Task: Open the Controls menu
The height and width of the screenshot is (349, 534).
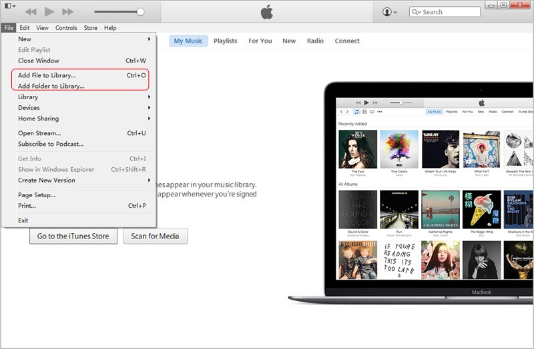Action: (66, 28)
